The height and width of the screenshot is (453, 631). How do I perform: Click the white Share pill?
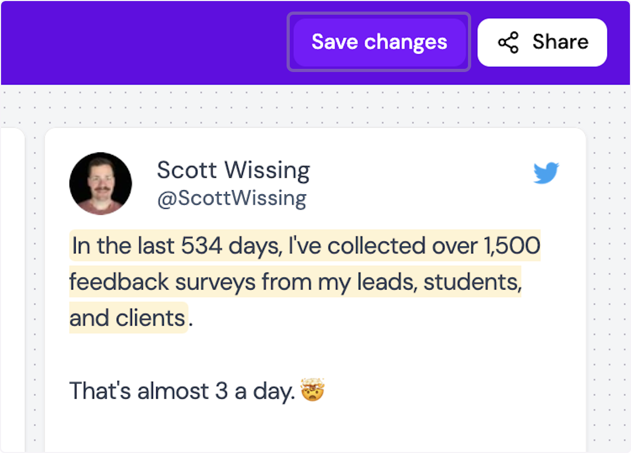click(x=542, y=42)
